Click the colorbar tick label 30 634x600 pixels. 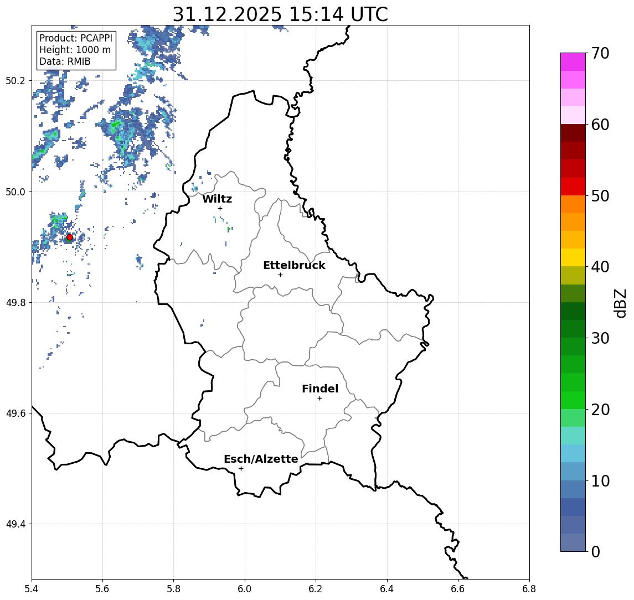[600, 338]
